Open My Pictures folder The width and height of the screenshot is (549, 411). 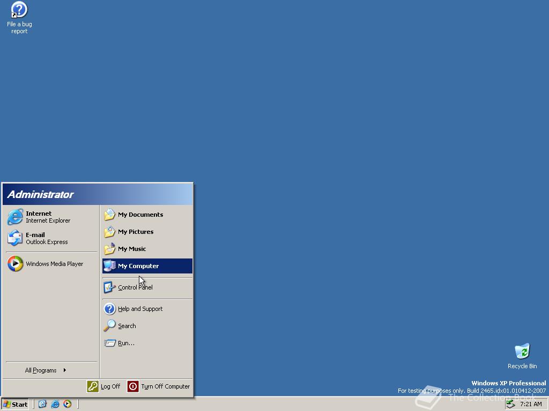tap(147, 232)
